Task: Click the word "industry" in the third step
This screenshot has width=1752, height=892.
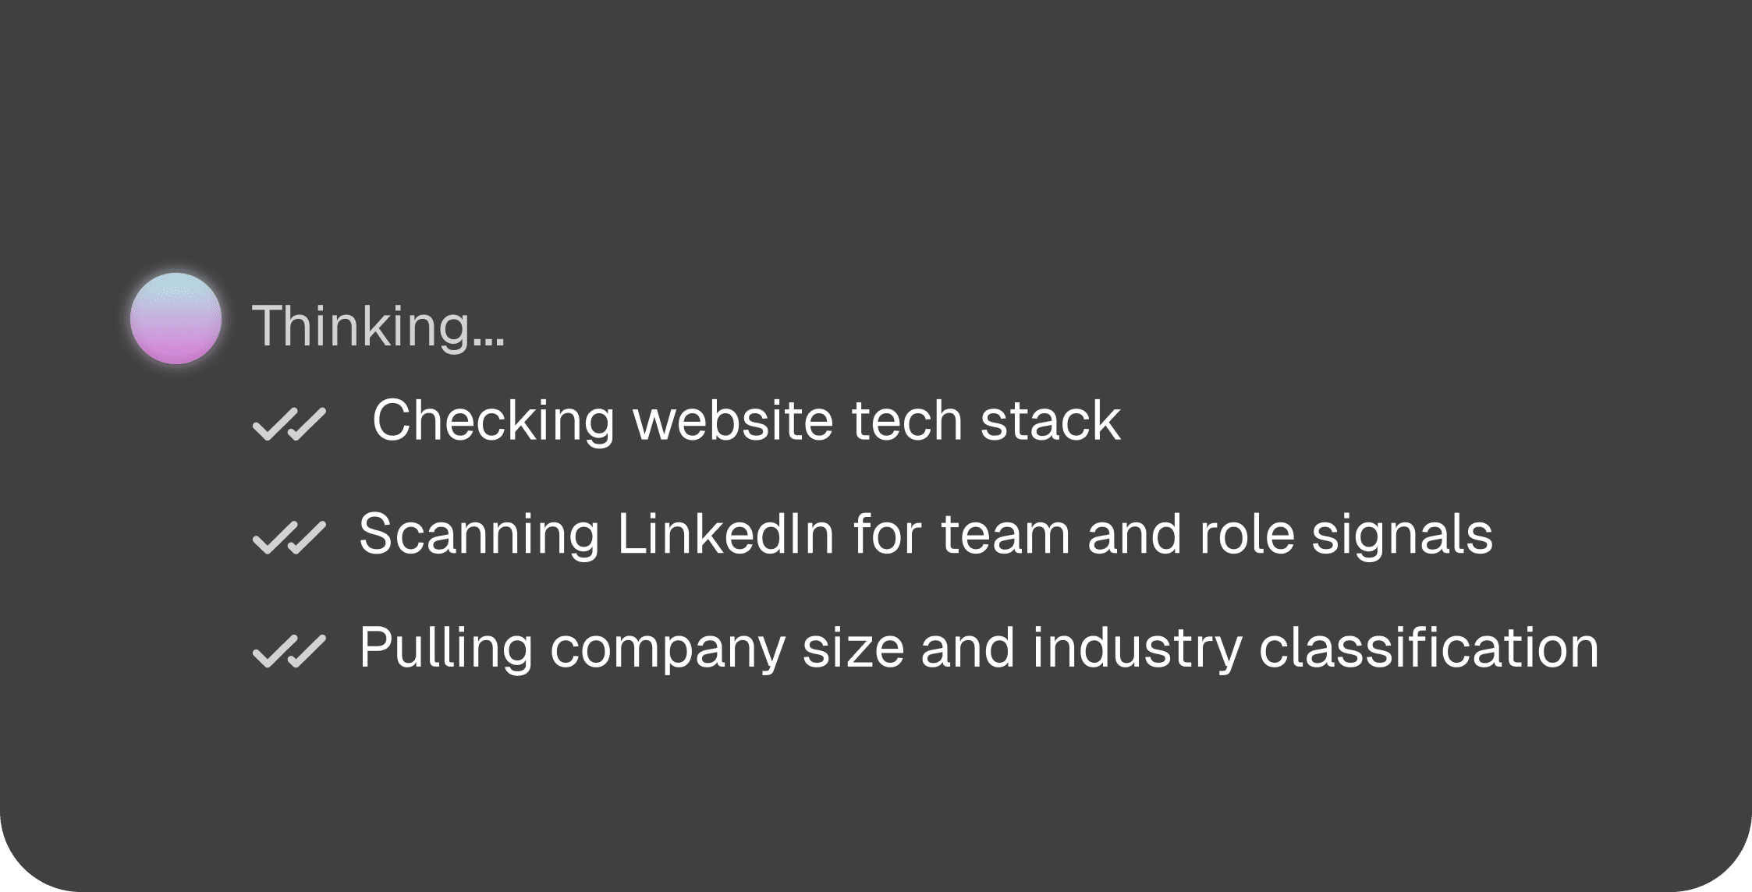Action: [1137, 648]
